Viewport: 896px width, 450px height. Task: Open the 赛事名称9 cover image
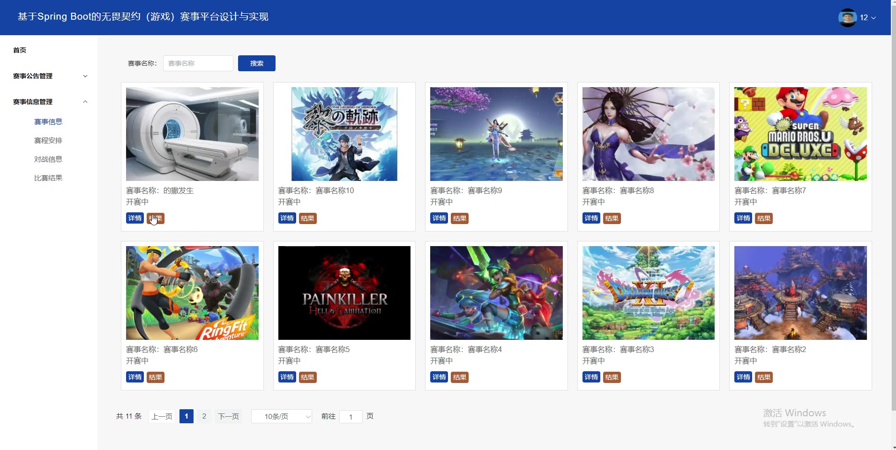pyautogui.click(x=496, y=134)
